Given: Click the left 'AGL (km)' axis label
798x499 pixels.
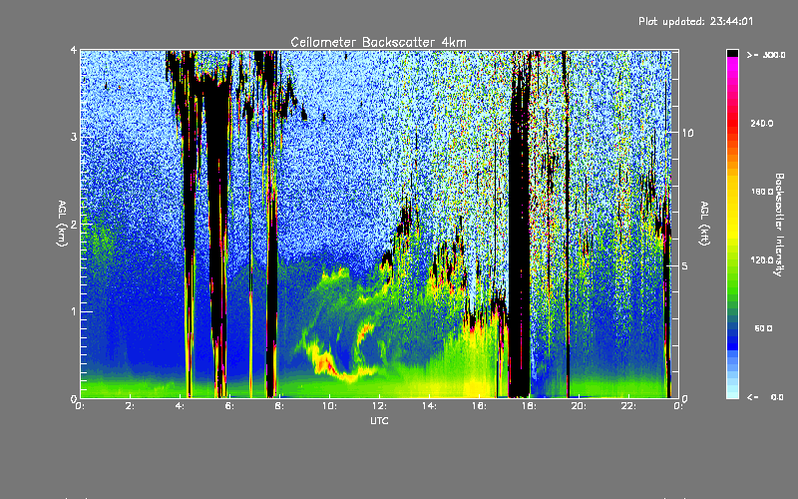Looking at the screenshot, I should coord(62,224).
